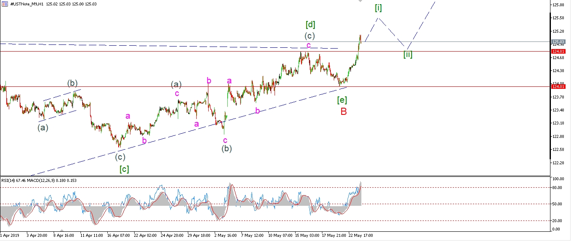
Task: Click the current price tag 125.03
Action: coord(558,42)
